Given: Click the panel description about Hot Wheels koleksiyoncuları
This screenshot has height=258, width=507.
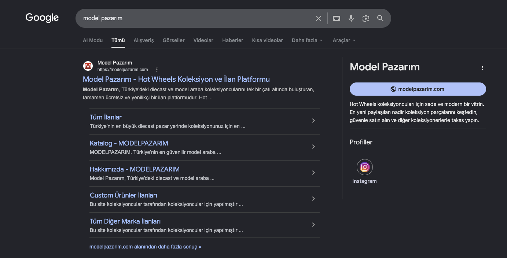Looking at the screenshot, I should 417,112.
